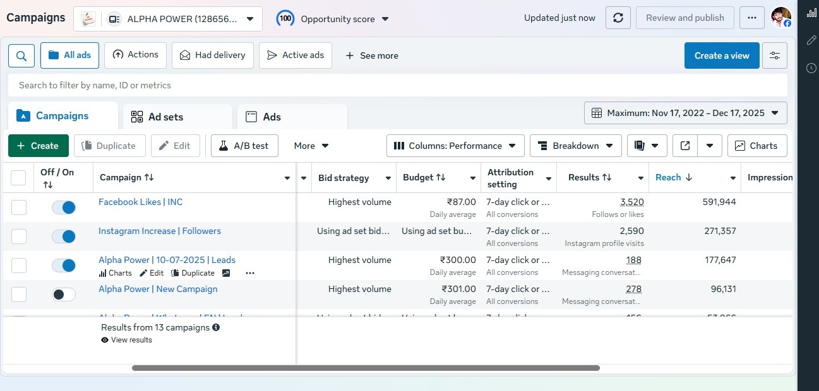Viewport: 819px width, 391px height.
Task: Turn off the Facebook Likes | INC campaign
Action: [64, 207]
